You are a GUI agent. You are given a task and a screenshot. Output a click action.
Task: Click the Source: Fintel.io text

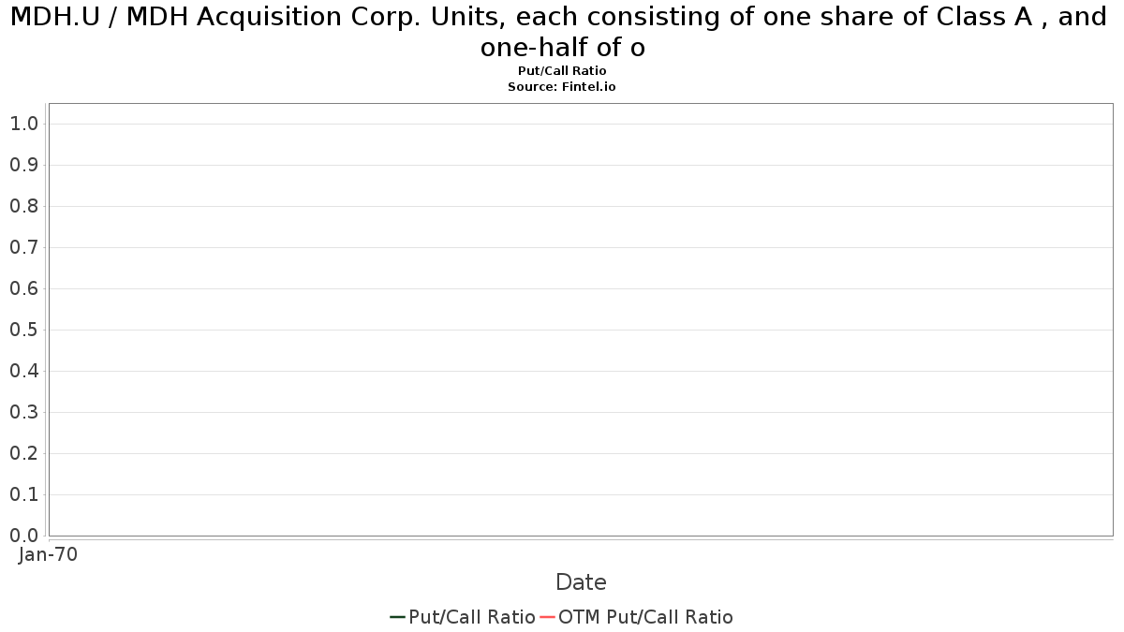click(562, 86)
